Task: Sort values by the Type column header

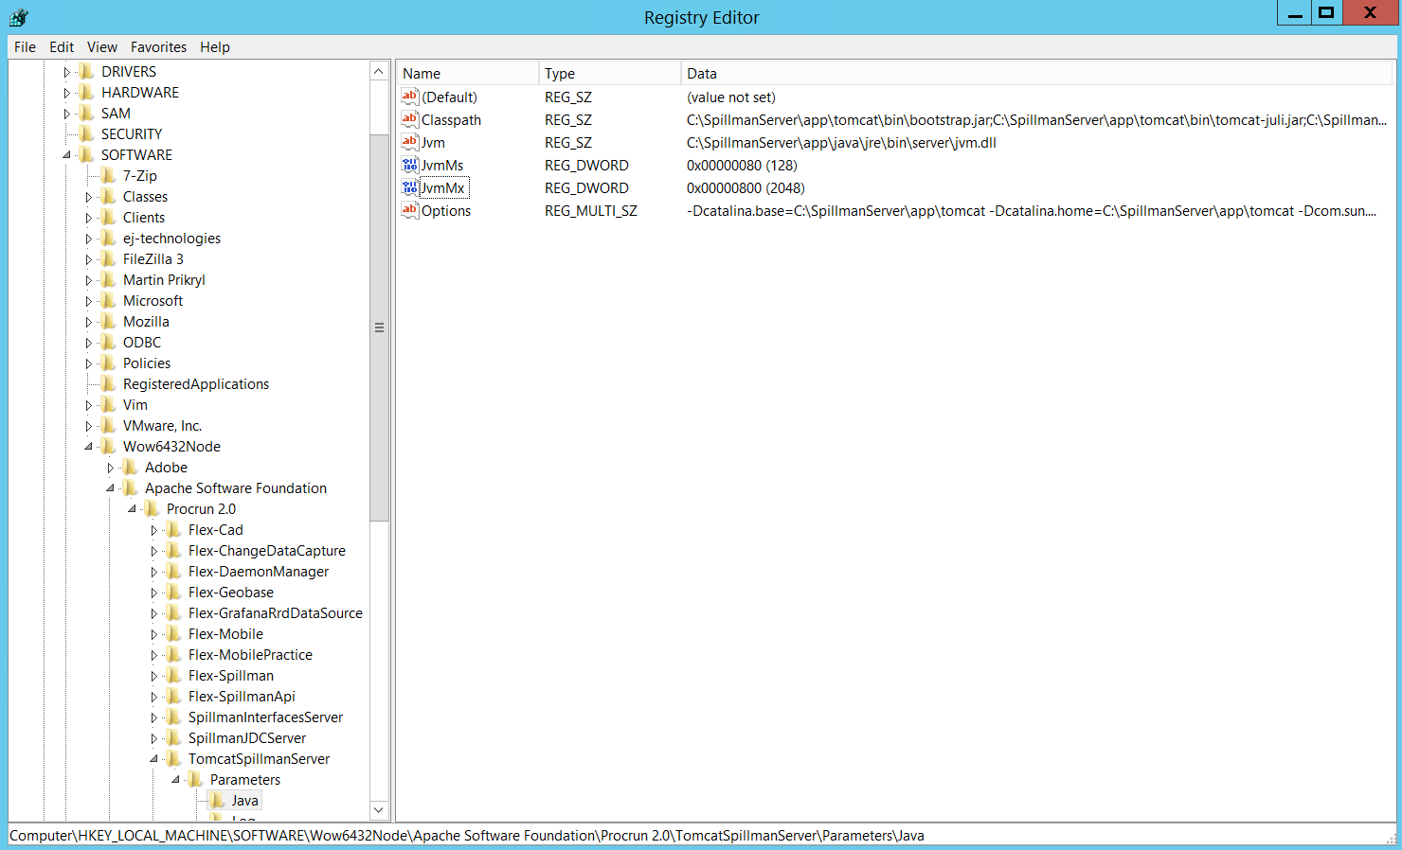Action: click(609, 73)
